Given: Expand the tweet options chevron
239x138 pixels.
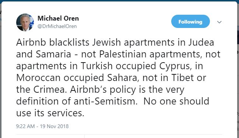Looking at the screenshot, I should tap(219, 22).
